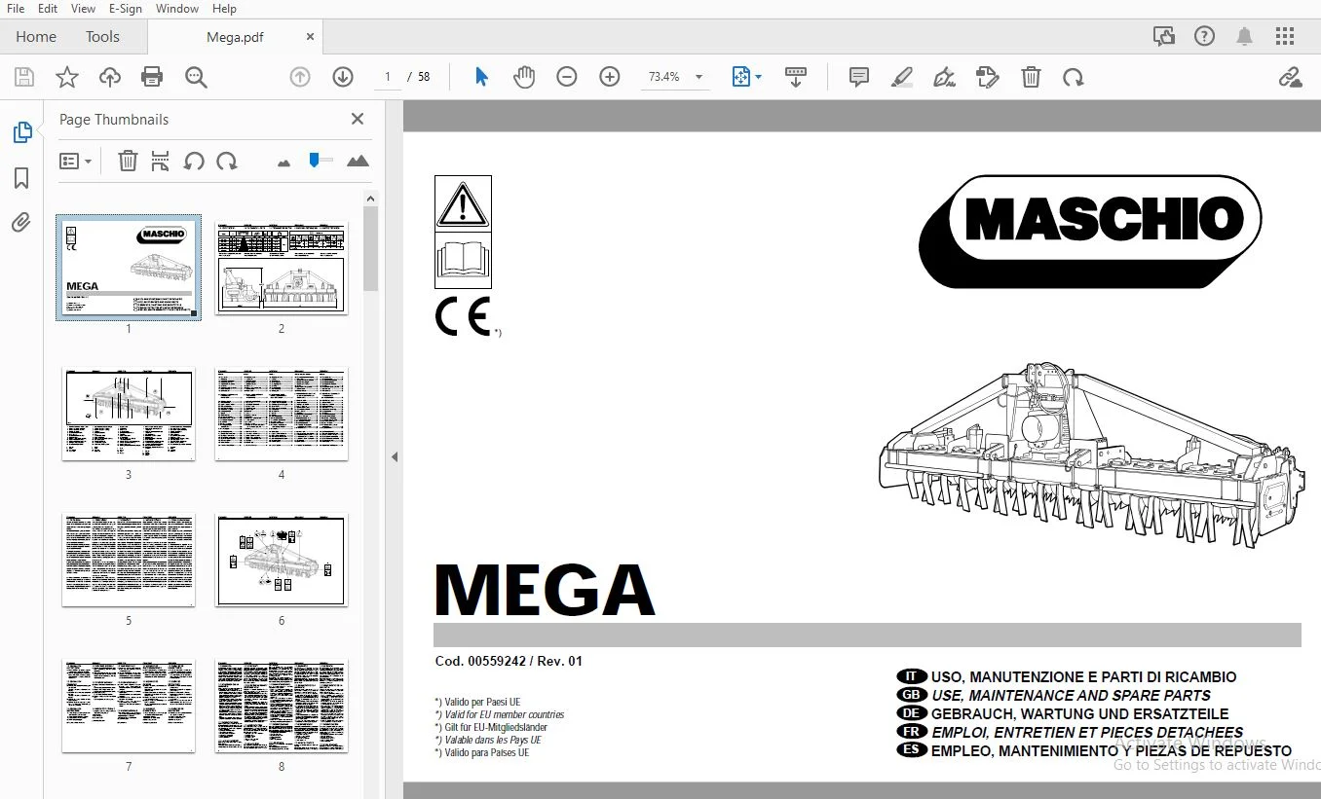The width and height of the screenshot is (1321, 799).
Task: Delete selected page thumbnail
Action: point(128,161)
